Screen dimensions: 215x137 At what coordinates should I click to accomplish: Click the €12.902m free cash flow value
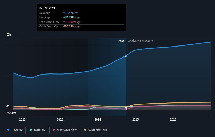70,22
